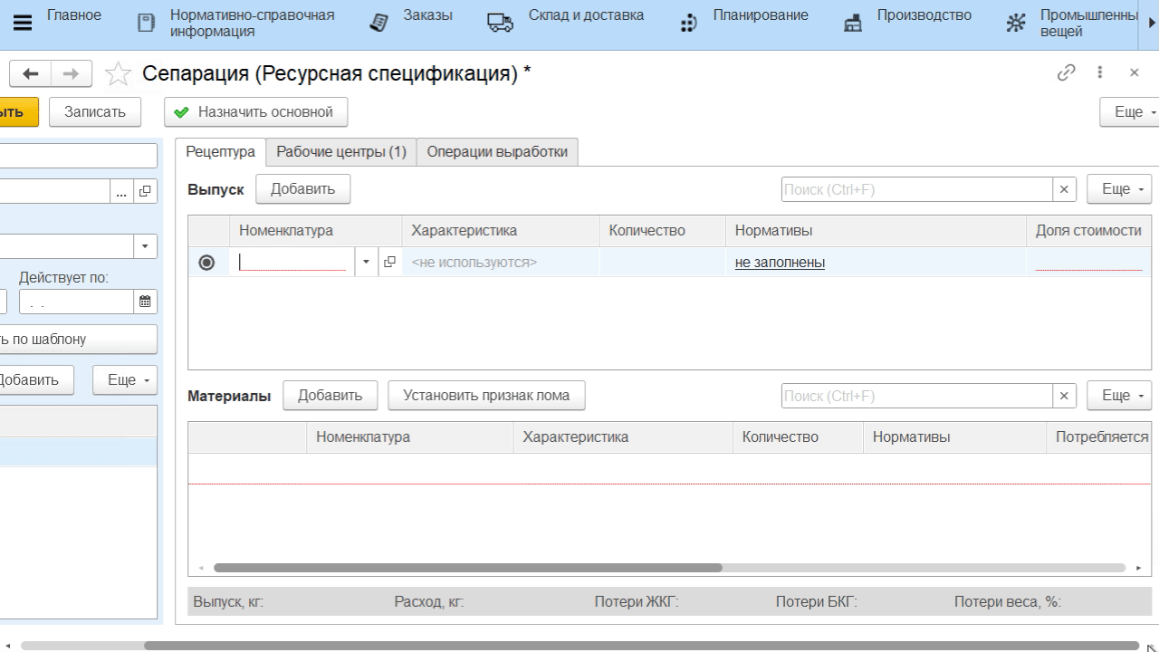The width and height of the screenshot is (1159, 652).
Task: Open the vertical three-dots options menu
Action: point(1100,73)
